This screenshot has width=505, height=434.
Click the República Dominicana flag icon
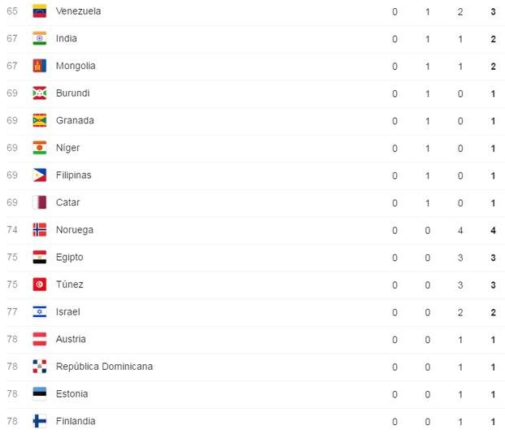pos(40,367)
